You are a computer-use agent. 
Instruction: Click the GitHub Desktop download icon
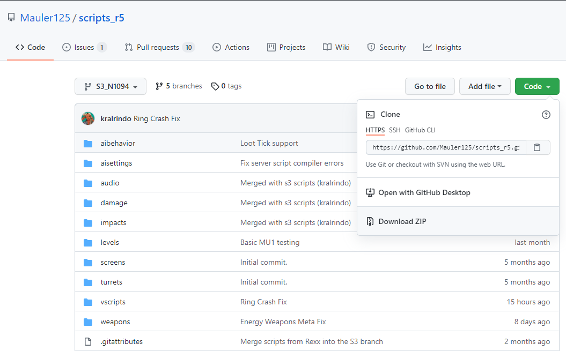point(370,192)
